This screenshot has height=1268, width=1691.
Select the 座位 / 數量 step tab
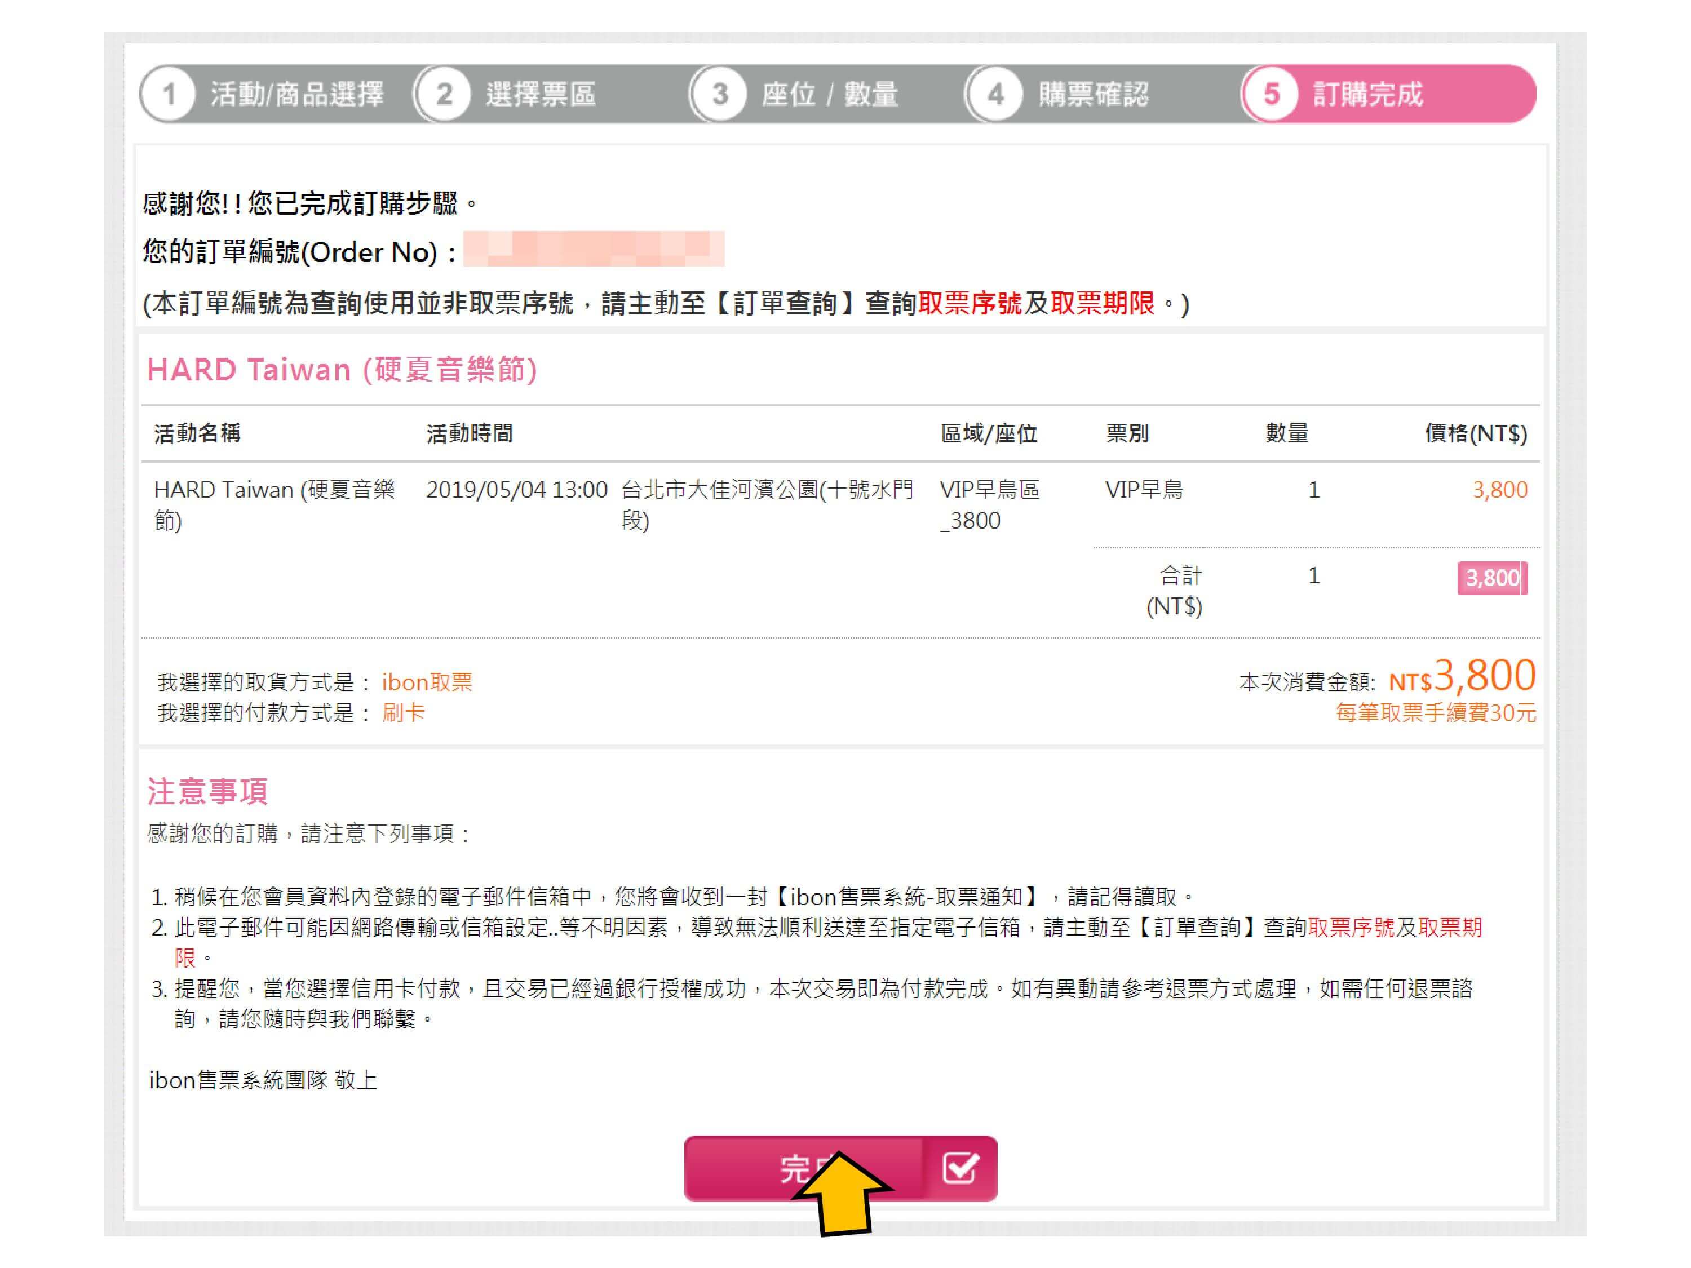click(x=830, y=95)
